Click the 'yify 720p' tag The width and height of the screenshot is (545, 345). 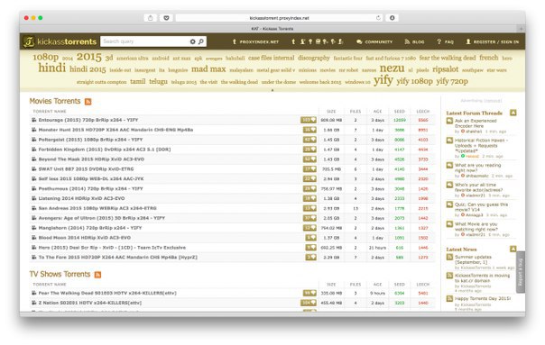[x=452, y=81]
